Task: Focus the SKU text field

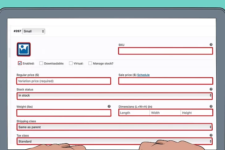Action: (165, 51)
